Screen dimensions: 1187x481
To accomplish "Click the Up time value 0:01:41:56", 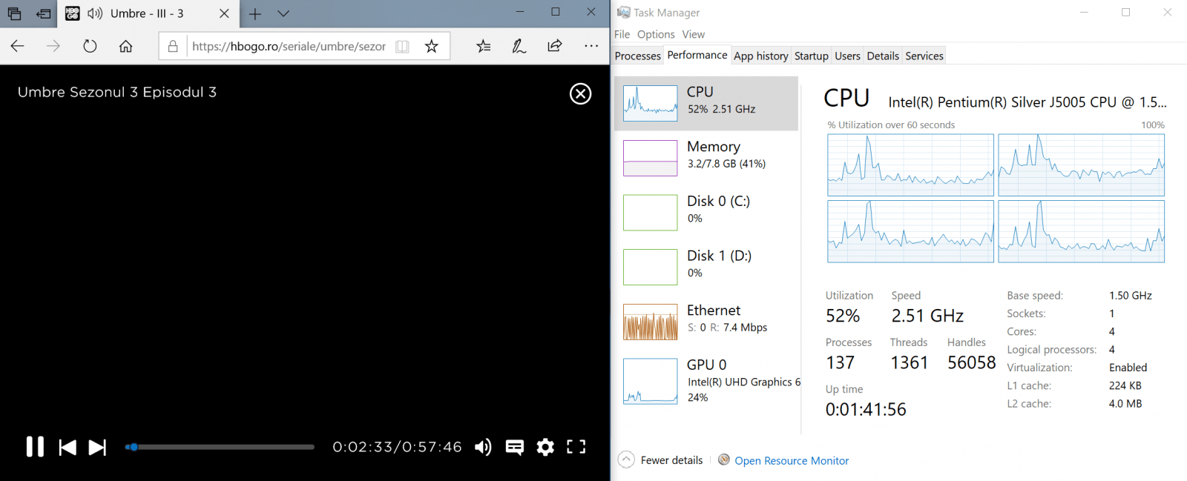I will (866, 409).
